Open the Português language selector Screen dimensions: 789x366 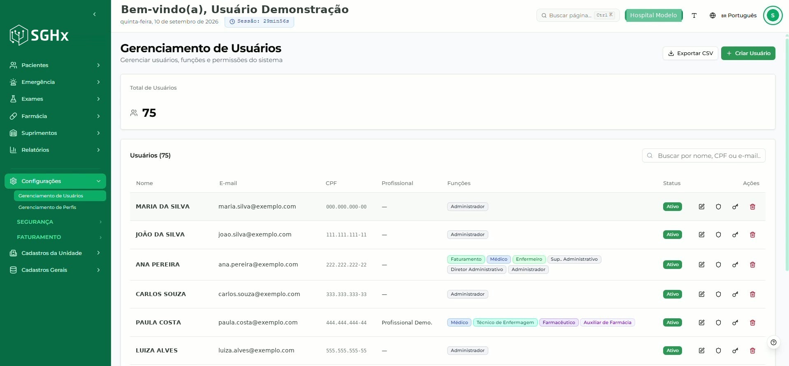point(733,15)
